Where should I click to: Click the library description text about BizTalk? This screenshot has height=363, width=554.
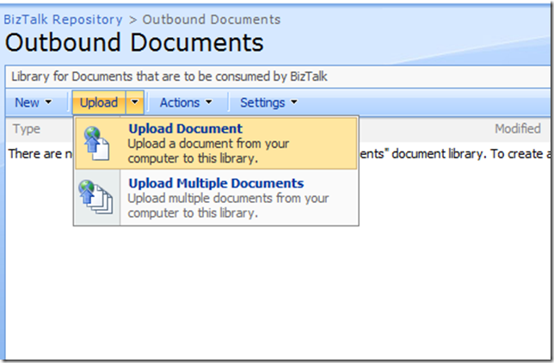pyautogui.click(x=169, y=77)
